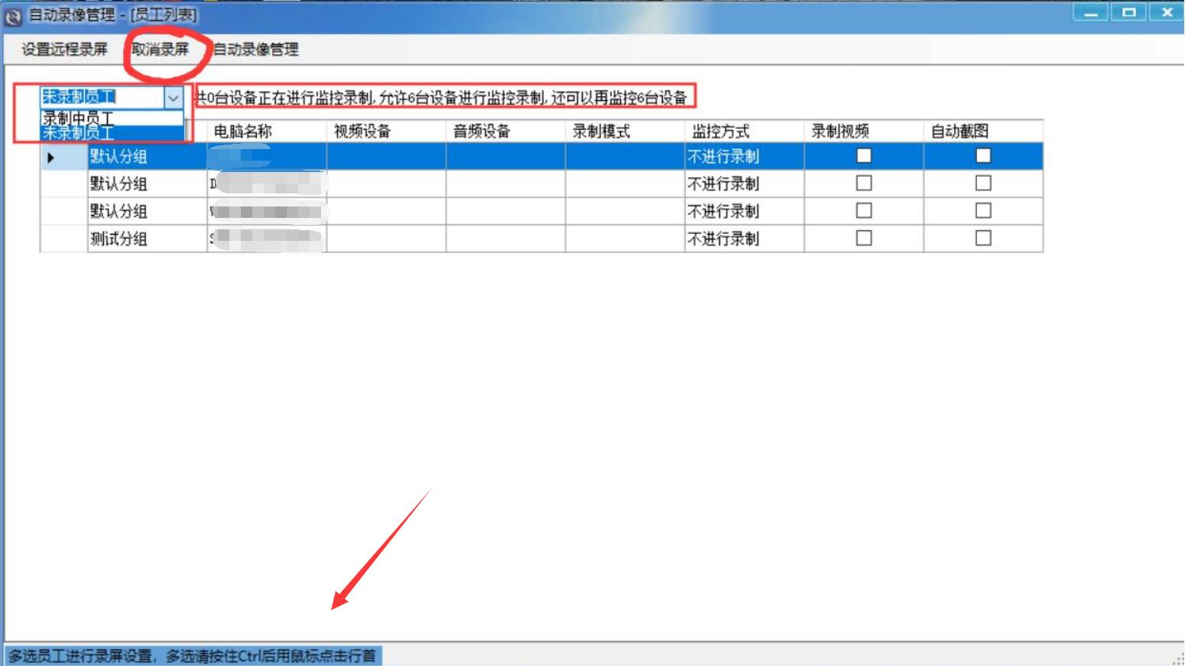Viewport: 1185px width, 666px height.
Task: Open 设置远程录屏 menu
Action: [64, 50]
